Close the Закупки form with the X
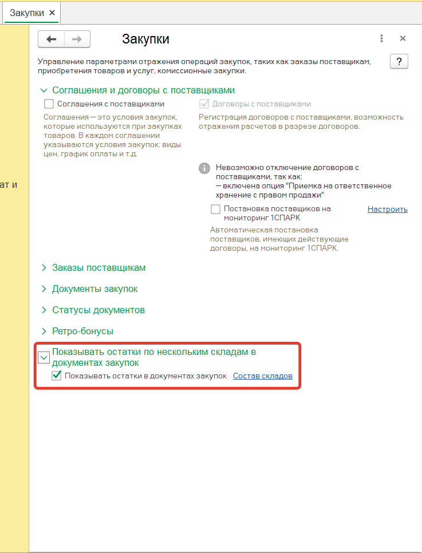This screenshot has height=553, width=422. point(403,38)
